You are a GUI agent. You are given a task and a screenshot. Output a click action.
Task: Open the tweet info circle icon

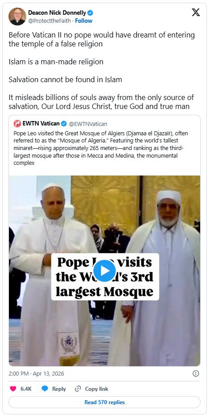click(x=196, y=373)
